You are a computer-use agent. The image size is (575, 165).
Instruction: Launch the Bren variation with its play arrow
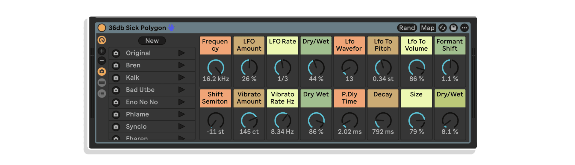[x=181, y=65]
